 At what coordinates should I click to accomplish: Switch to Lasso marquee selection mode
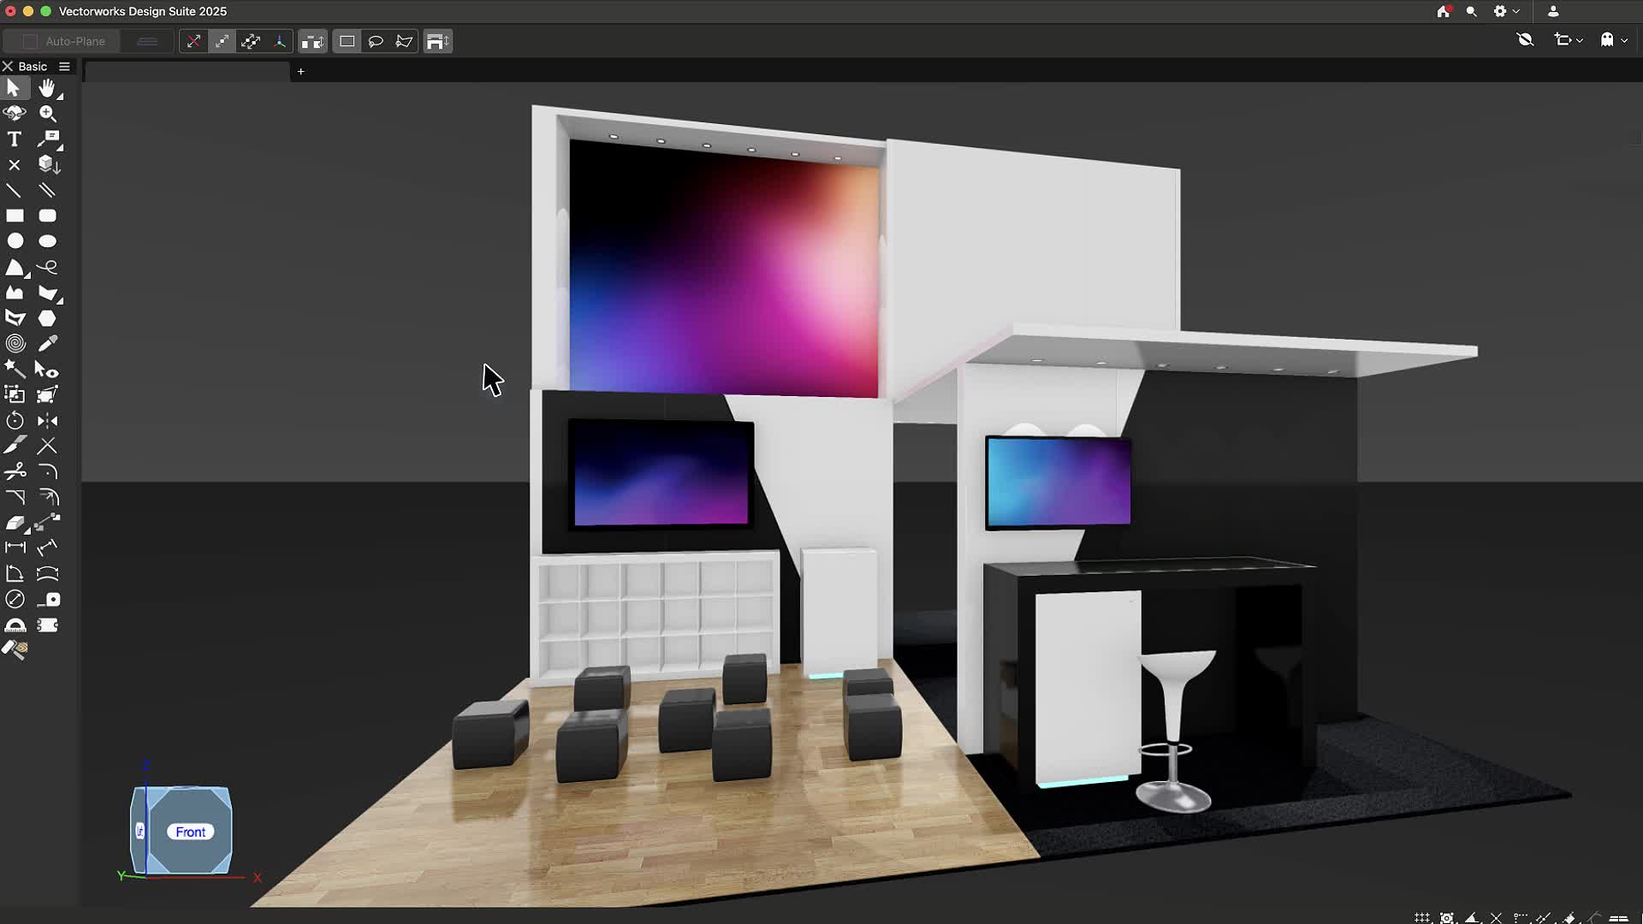tap(376, 41)
